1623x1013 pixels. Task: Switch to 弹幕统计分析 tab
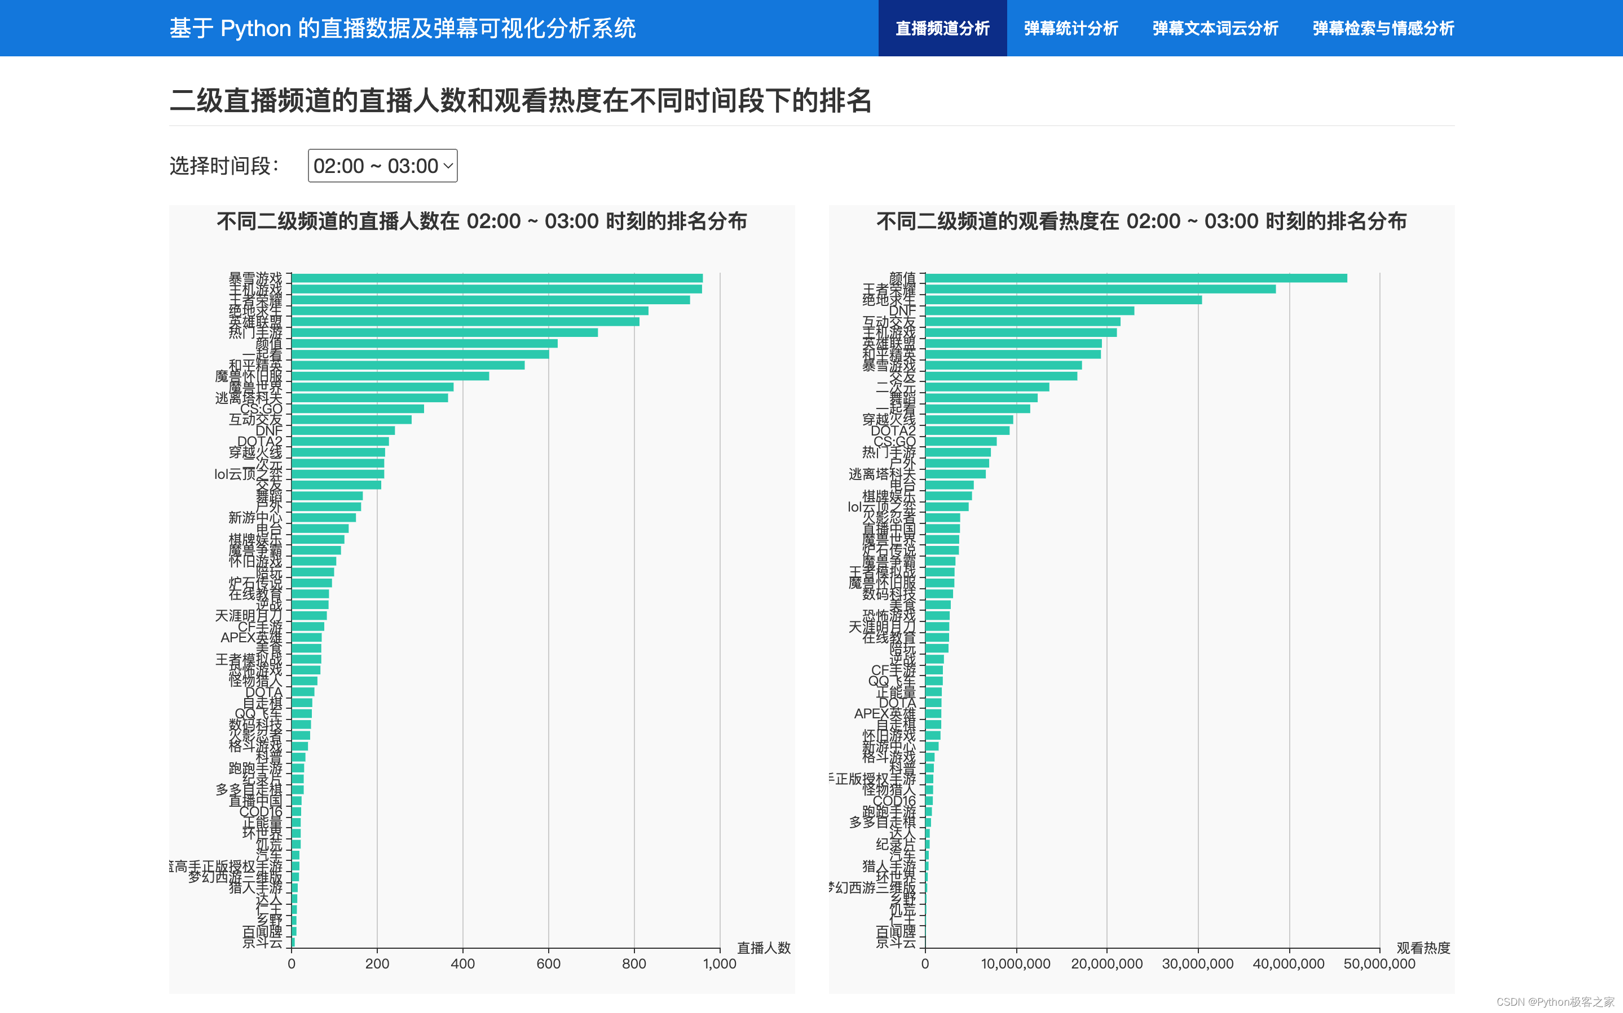pyautogui.click(x=1070, y=28)
